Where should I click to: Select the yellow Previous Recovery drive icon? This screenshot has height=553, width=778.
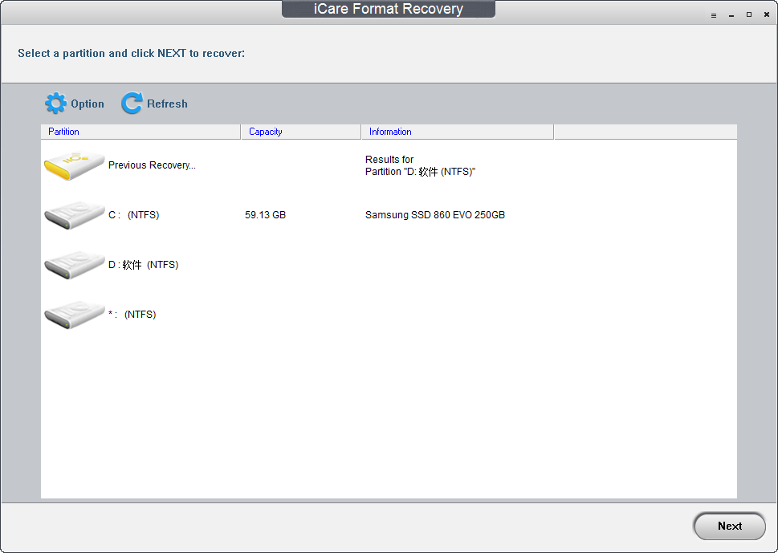pos(74,166)
